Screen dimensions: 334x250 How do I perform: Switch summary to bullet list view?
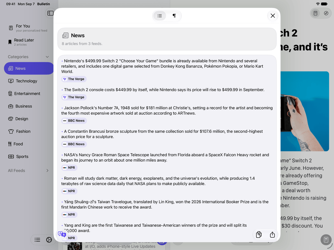[160, 16]
